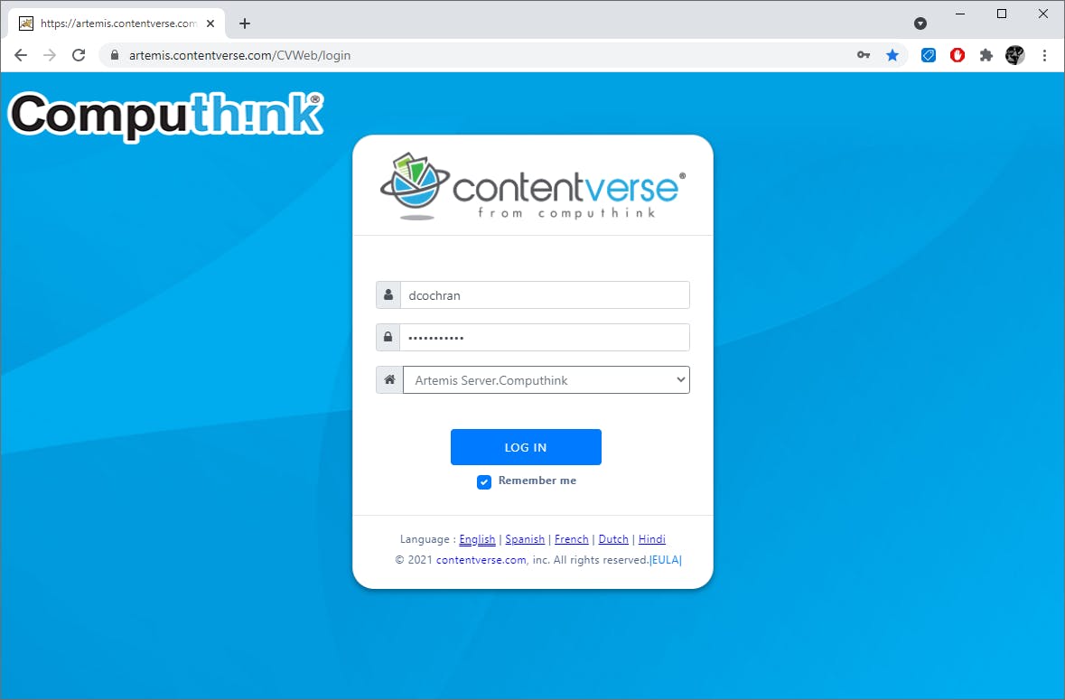Switch language to Dutch
The image size is (1065, 700).
[x=613, y=539]
